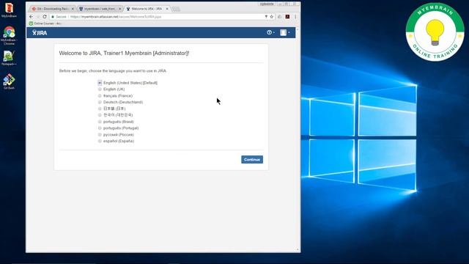This screenshot has height=264, width=469.
Task: Open the Notepad++ desktop icon
Action: pos(9,58)
